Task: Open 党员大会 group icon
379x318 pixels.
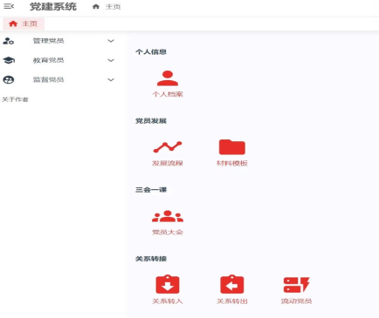Action: click(168, 216)
